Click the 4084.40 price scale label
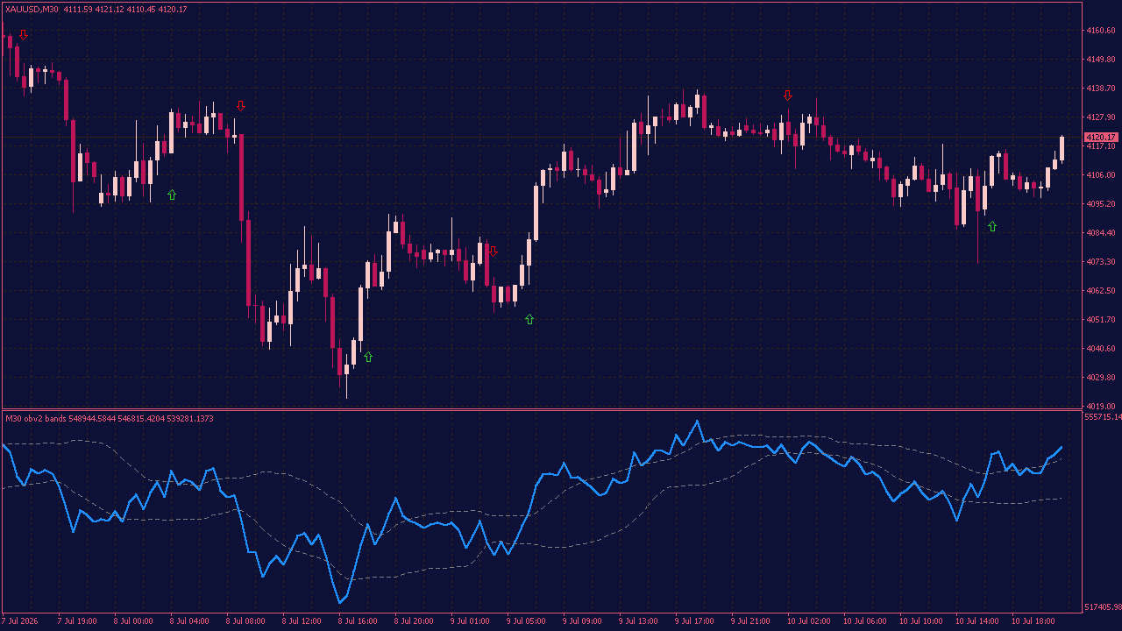Screen dimensions: 1122x631 pyautogui.click(x=1100, y=233)
